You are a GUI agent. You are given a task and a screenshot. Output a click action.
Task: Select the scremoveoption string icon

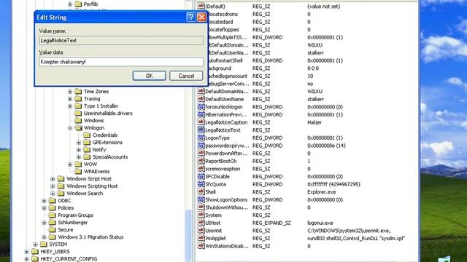(x=201, y=168)
